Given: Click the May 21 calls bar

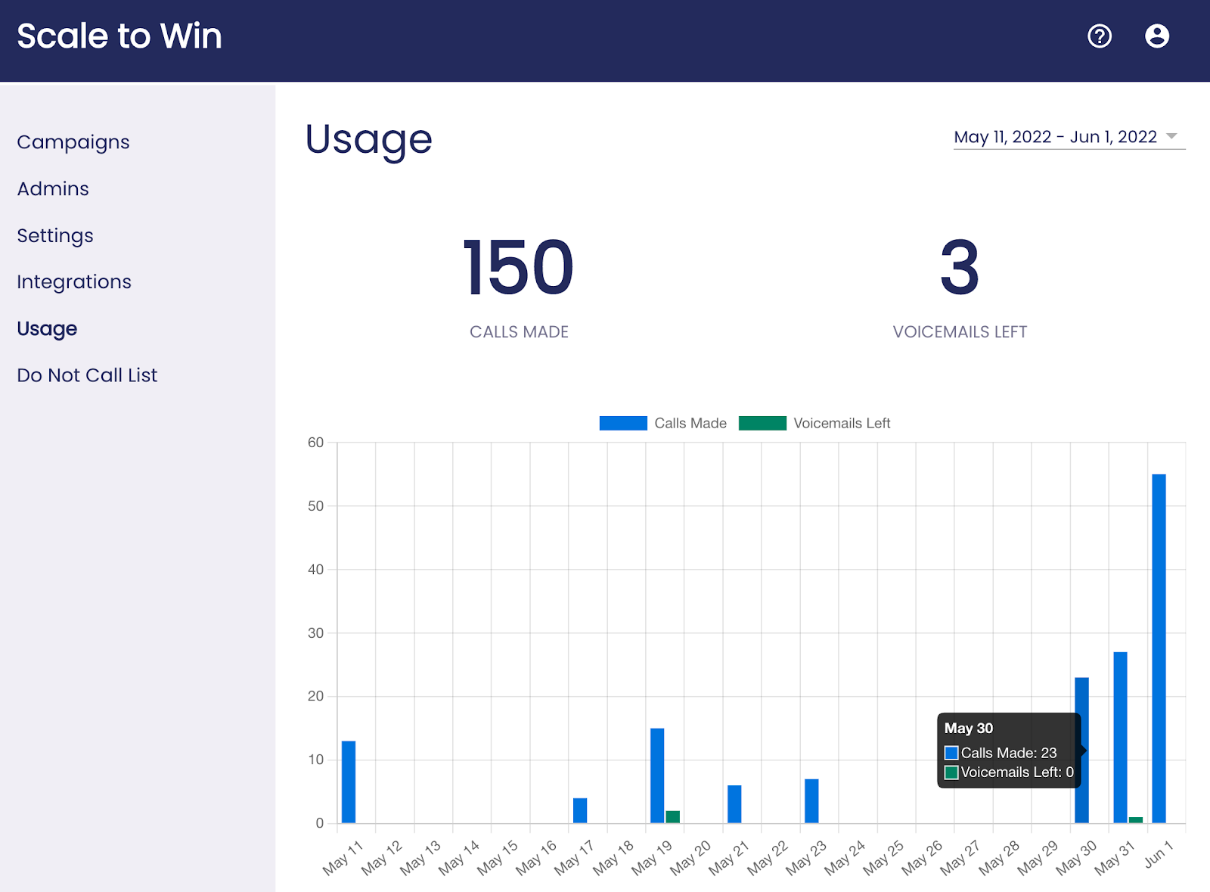Looking at the screenshot, I should click(x=734, y=804).
